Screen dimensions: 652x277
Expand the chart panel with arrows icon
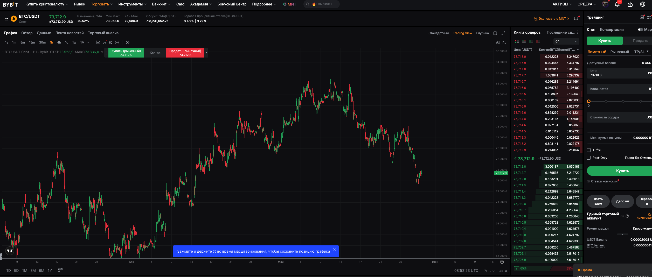[503, 33]
